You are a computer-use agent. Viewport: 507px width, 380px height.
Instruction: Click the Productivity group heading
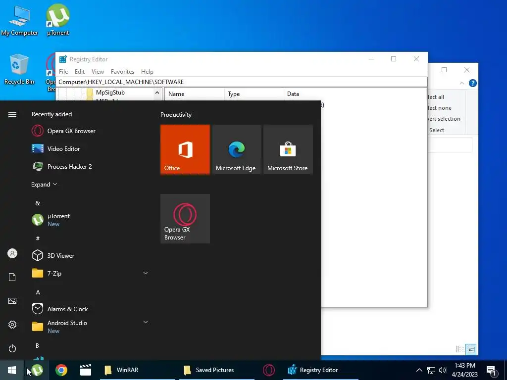(x=176, y=115)
